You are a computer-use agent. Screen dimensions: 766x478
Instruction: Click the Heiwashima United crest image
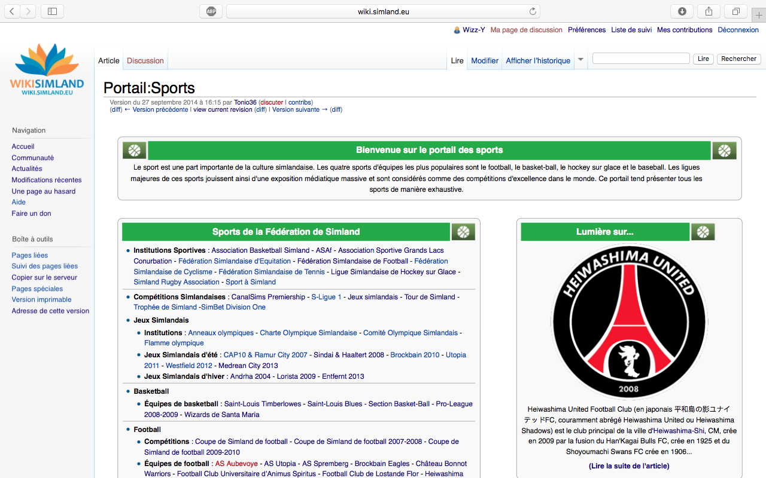coord(629,321)
